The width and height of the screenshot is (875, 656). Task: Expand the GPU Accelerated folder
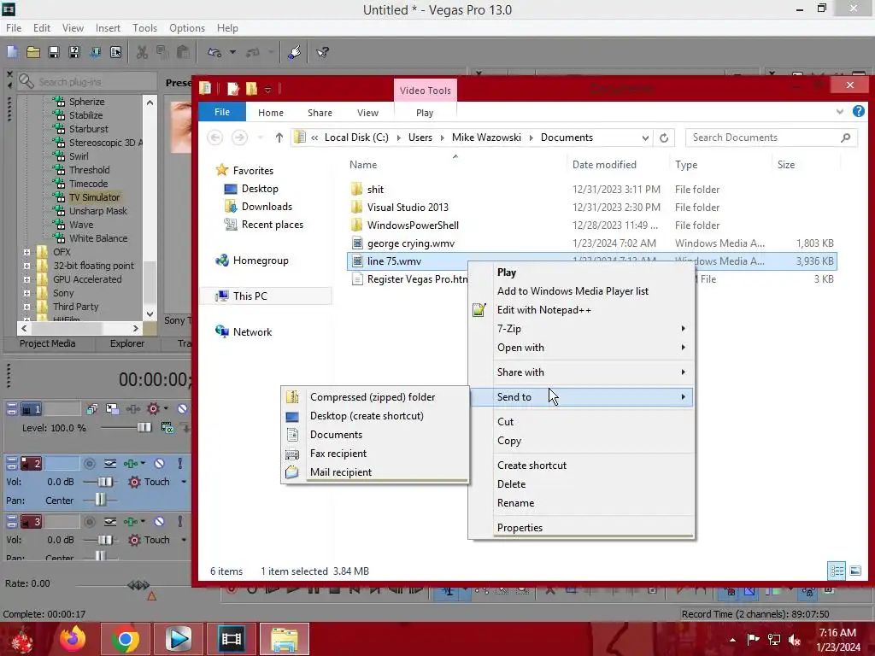[x=26, y=279]
